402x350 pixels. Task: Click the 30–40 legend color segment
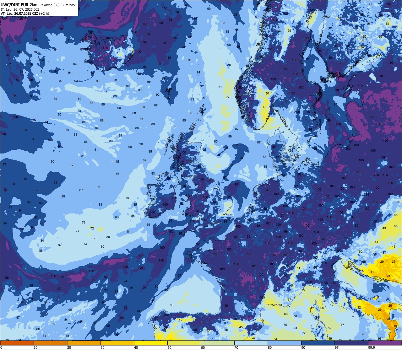(117, 343)
